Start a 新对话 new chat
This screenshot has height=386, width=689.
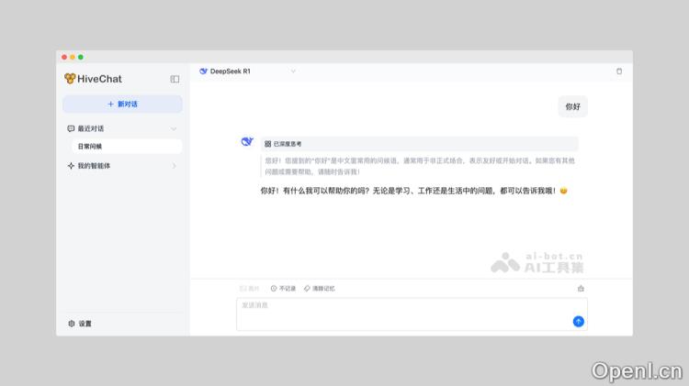point(122,104)
